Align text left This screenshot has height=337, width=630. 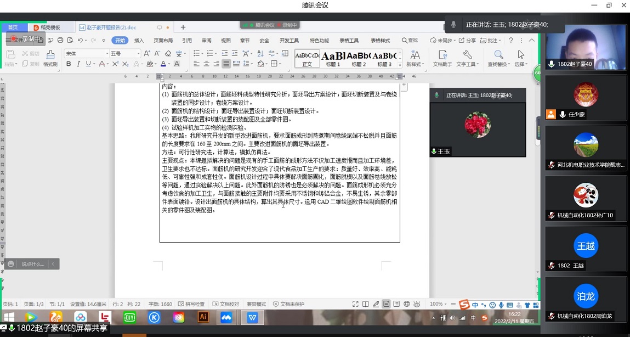pos(196,64)
